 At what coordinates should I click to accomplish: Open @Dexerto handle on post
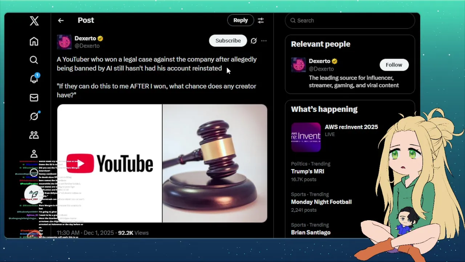(x=87, y=46)
